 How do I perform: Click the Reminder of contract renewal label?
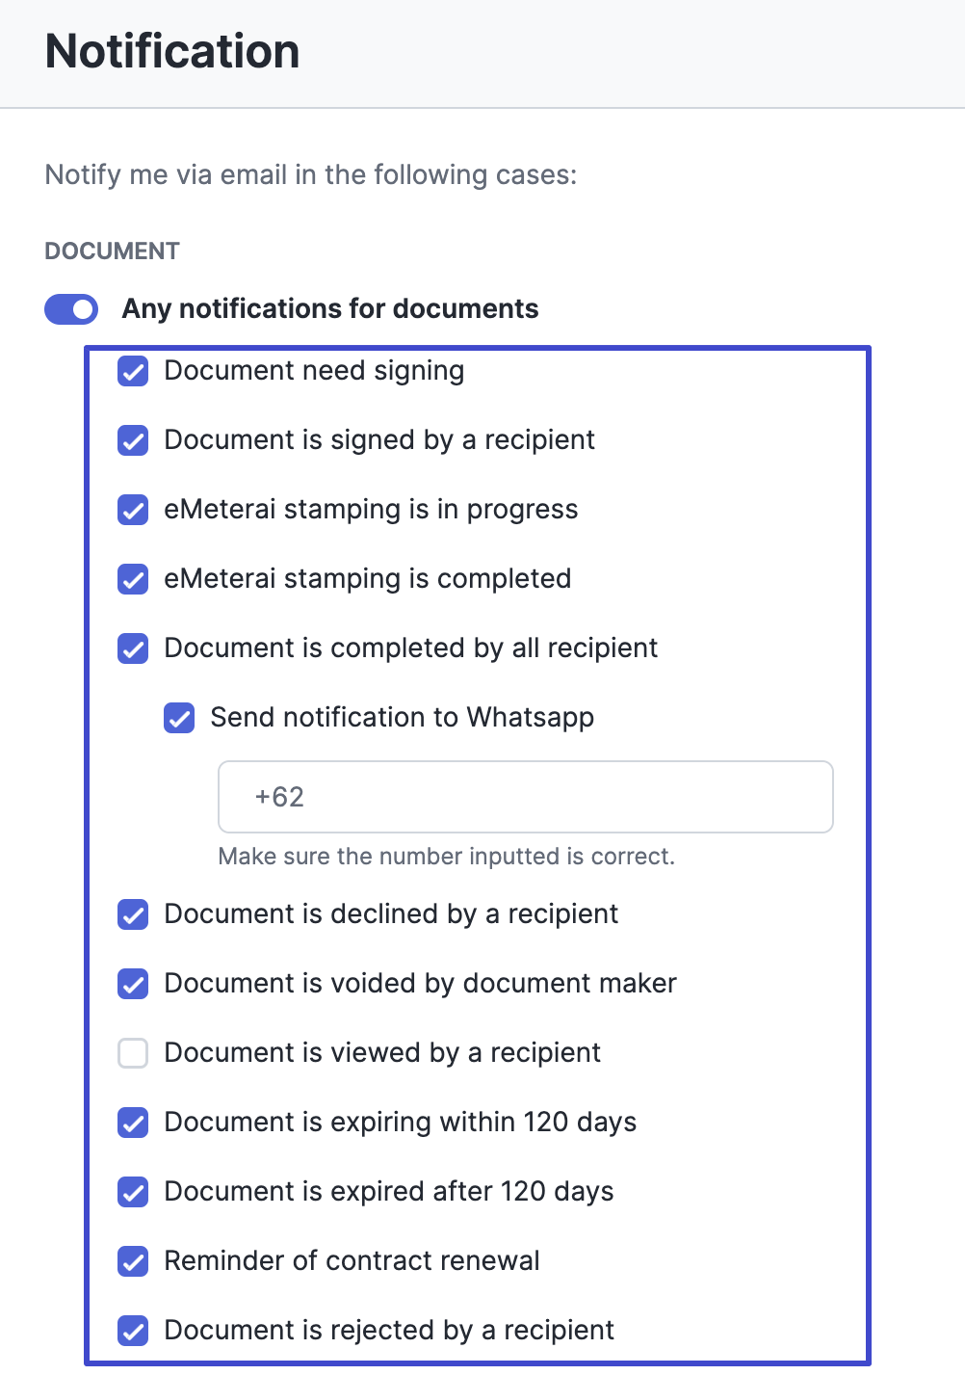pos(352,1261)
